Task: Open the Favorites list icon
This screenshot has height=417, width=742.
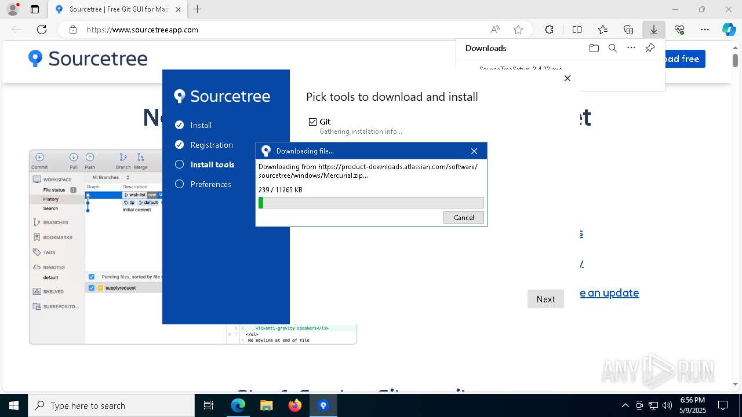Action: coord(603,30)
